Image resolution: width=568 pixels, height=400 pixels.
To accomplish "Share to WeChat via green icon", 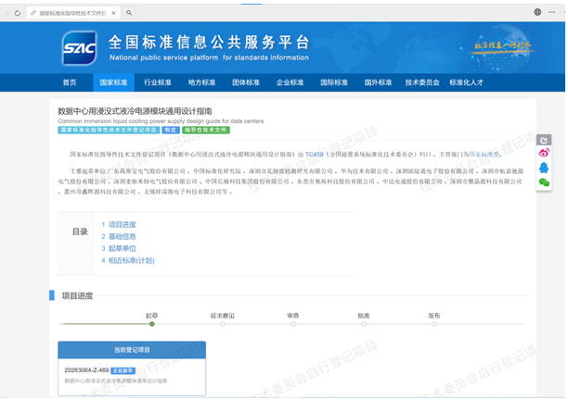I will (544, 182).
